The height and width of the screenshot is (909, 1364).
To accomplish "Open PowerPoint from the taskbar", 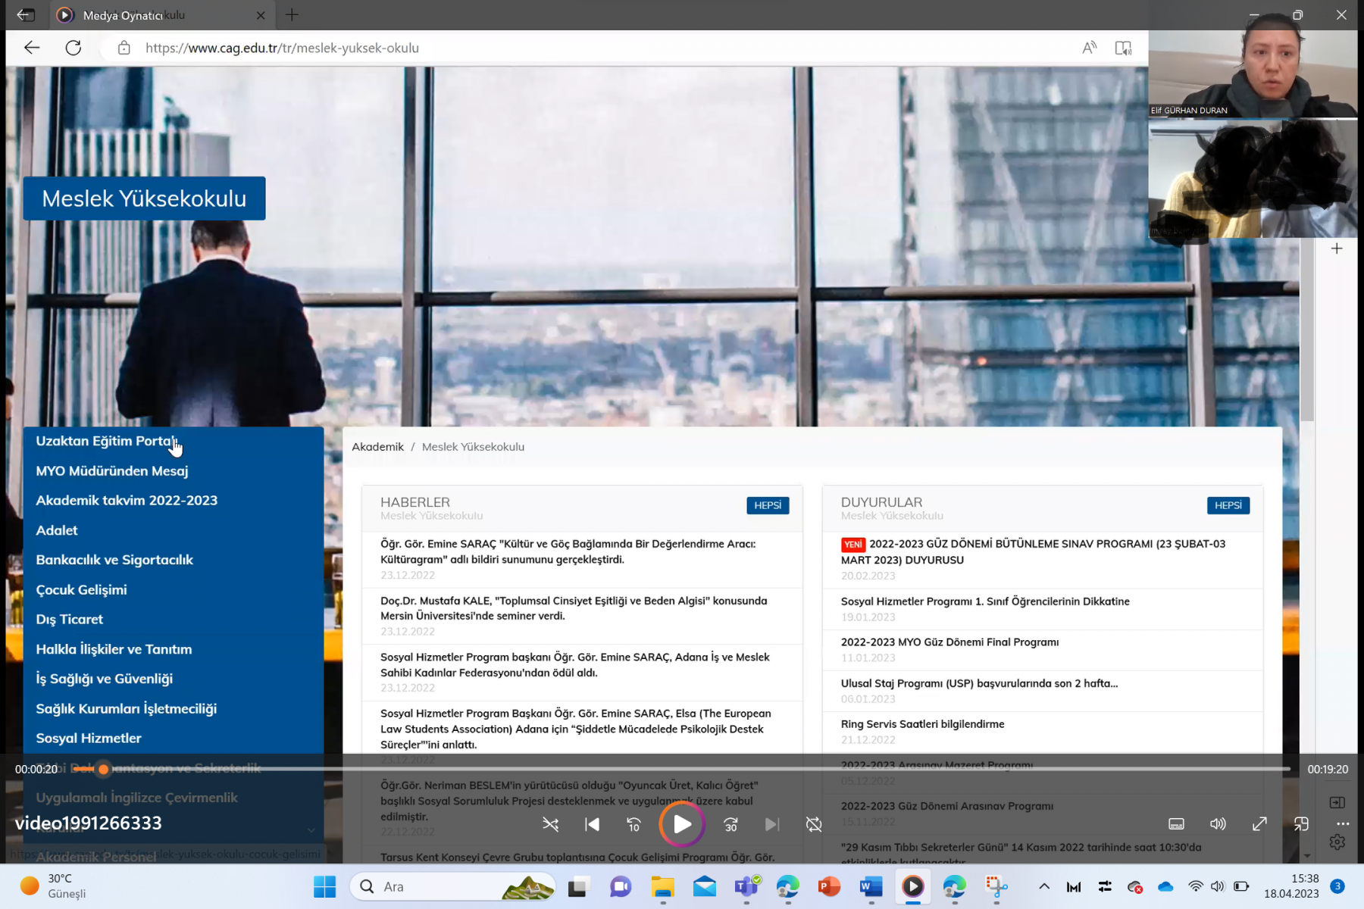I will (x=829, y=886).
